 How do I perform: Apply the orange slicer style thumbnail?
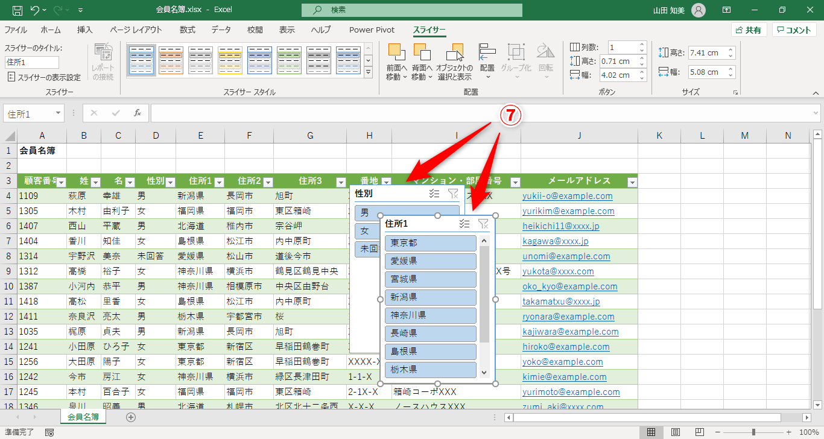coord(171,60)
